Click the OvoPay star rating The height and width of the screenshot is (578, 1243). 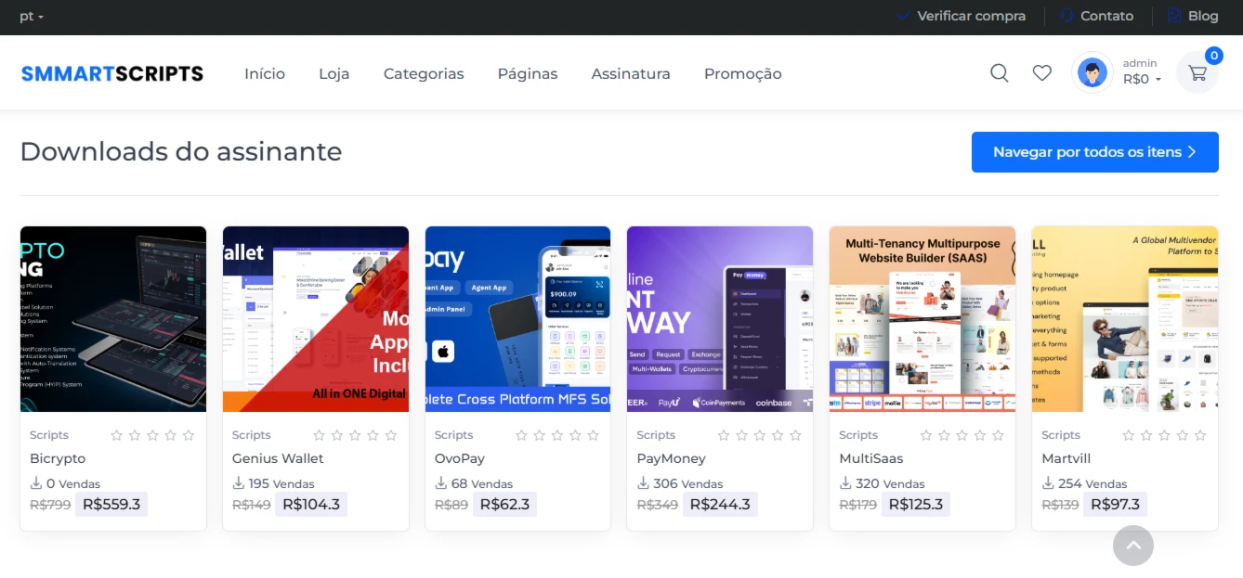coord(557,435)
